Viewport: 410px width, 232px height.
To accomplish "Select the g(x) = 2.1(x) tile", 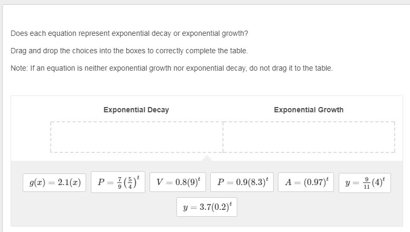I will pos(55,182).
